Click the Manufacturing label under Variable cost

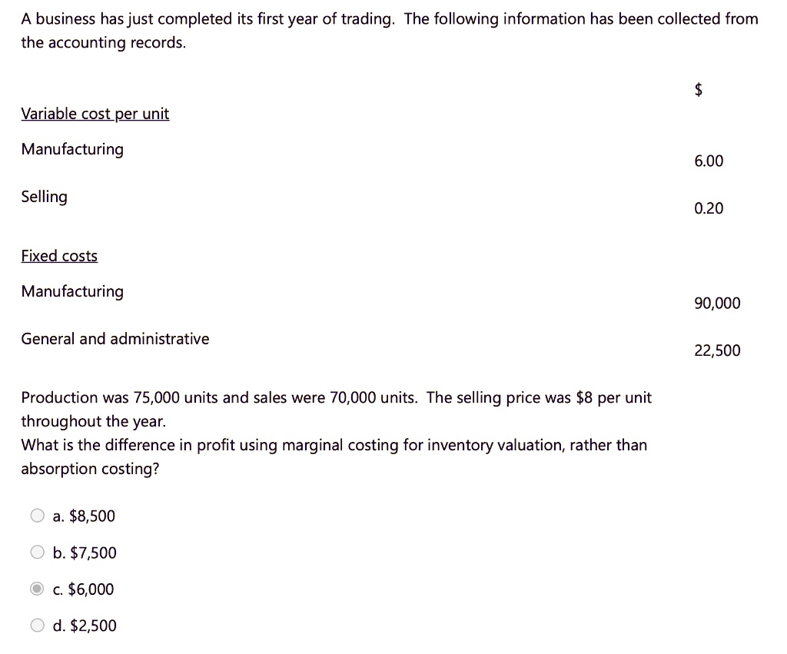tap(72, 149)
